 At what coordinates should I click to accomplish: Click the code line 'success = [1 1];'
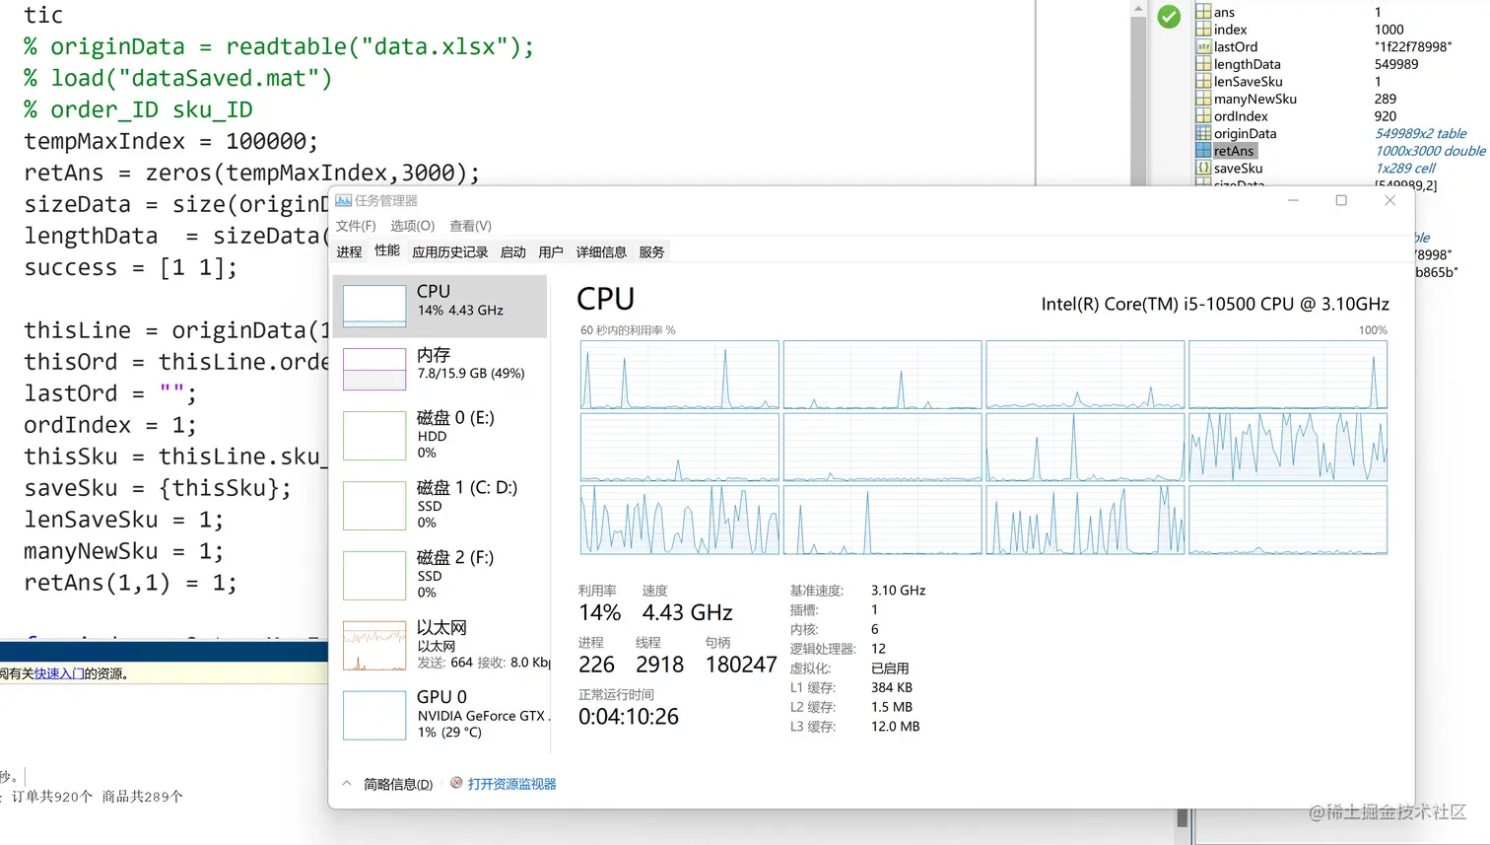(x=130, y=267)
